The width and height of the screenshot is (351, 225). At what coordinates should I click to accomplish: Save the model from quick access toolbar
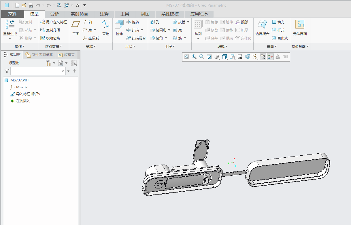point(31,5)
